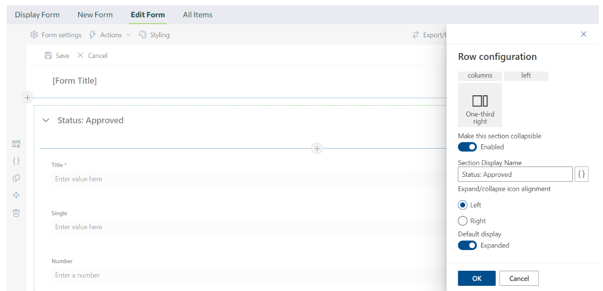Select Left icon alignment radio button
This screenshot has height=291, width=603.
click(x=463, y=205)
